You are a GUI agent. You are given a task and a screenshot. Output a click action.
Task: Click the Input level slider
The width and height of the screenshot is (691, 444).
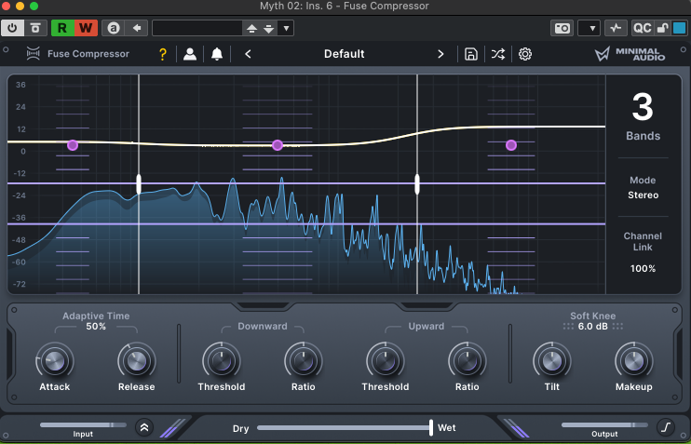tap(83, 425)
